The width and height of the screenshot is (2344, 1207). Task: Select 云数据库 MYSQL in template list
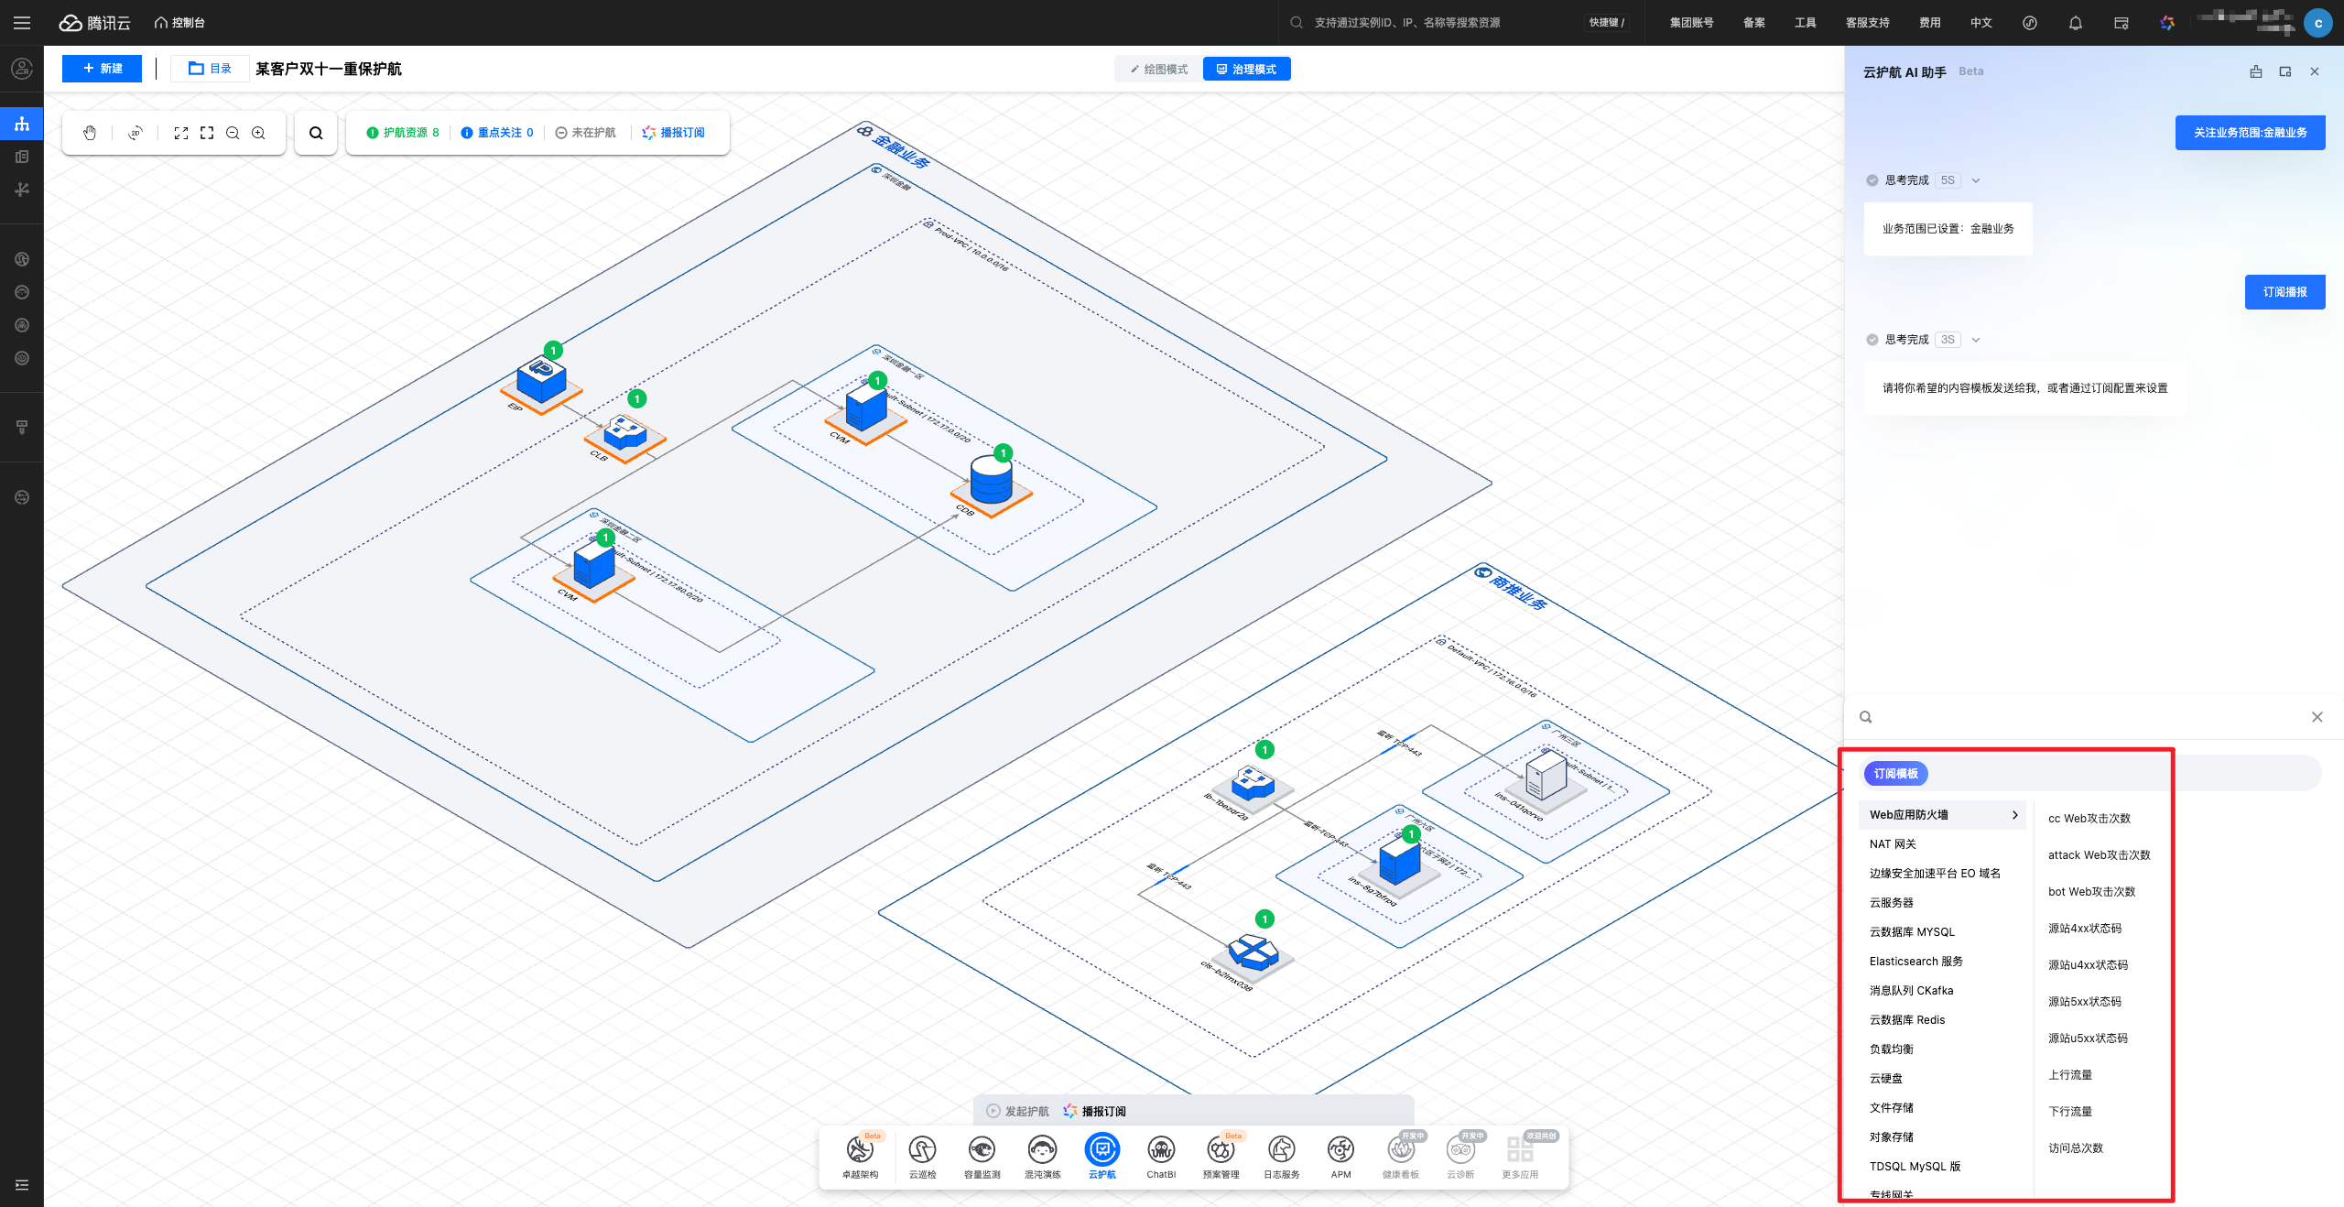1912,932
